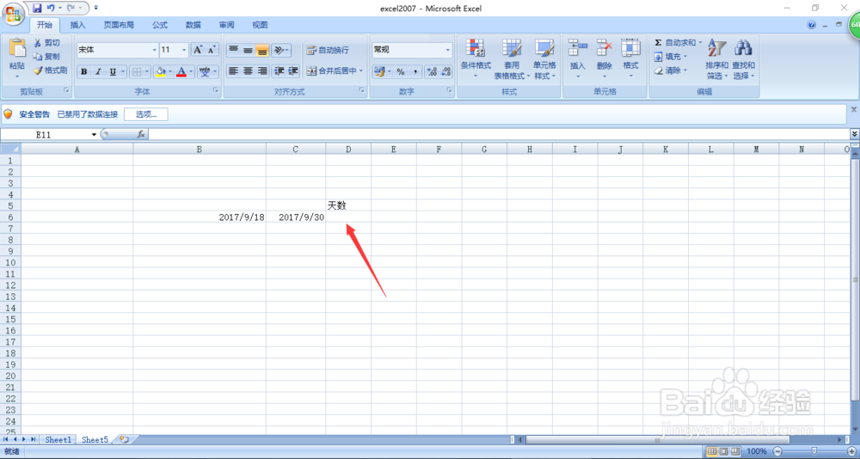Toggle italic formatting

click(99, 72)
